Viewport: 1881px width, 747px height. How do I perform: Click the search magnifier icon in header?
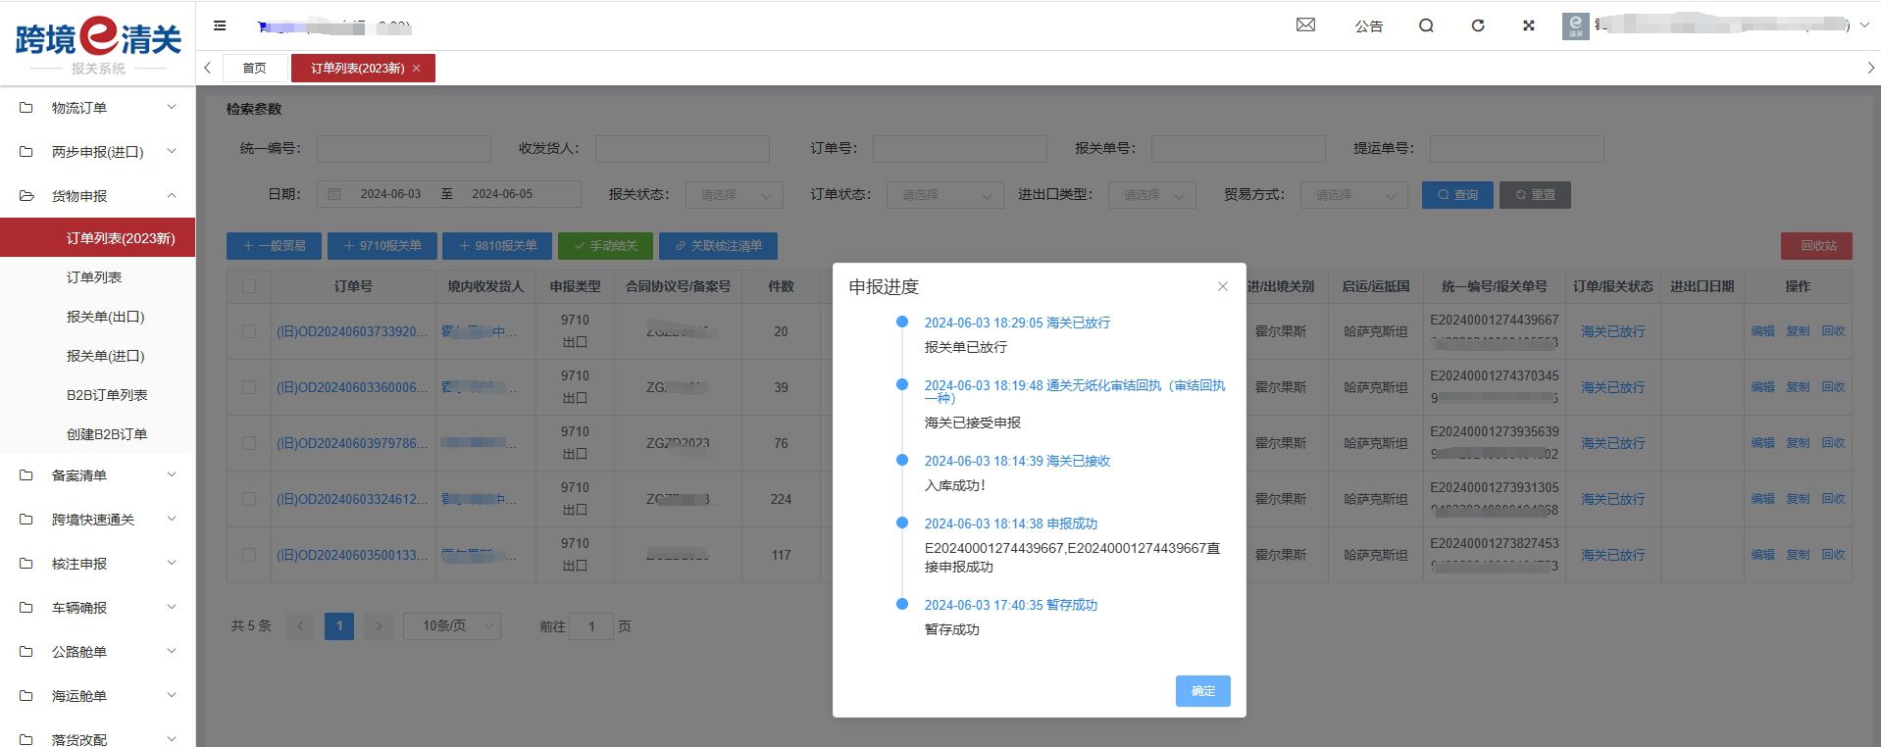click(1426, 25)
